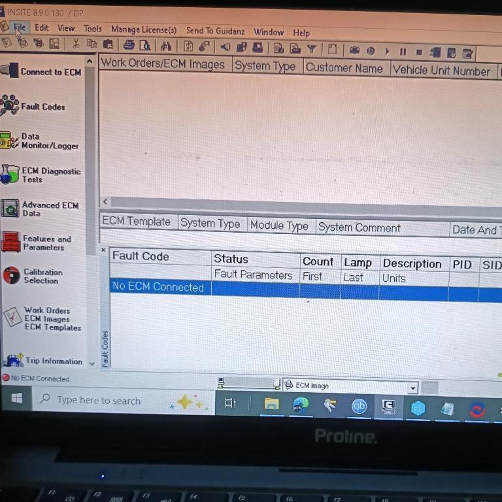Click the Count column header

click(x=320, y=261)
